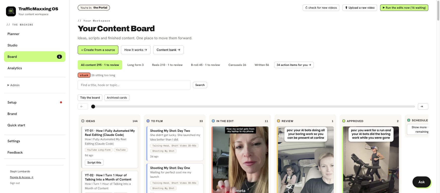Open the Review column video thumbnail
The height and width of the screenshot is (193, 440).
(x=305, y=160)
